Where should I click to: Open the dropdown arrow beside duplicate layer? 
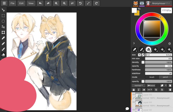[166, 86]
